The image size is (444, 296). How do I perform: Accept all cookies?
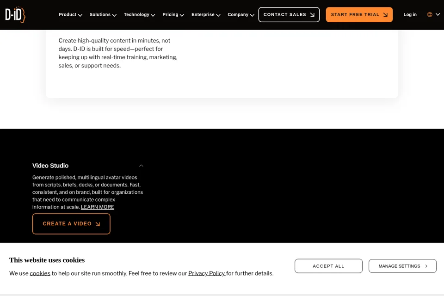328,266
